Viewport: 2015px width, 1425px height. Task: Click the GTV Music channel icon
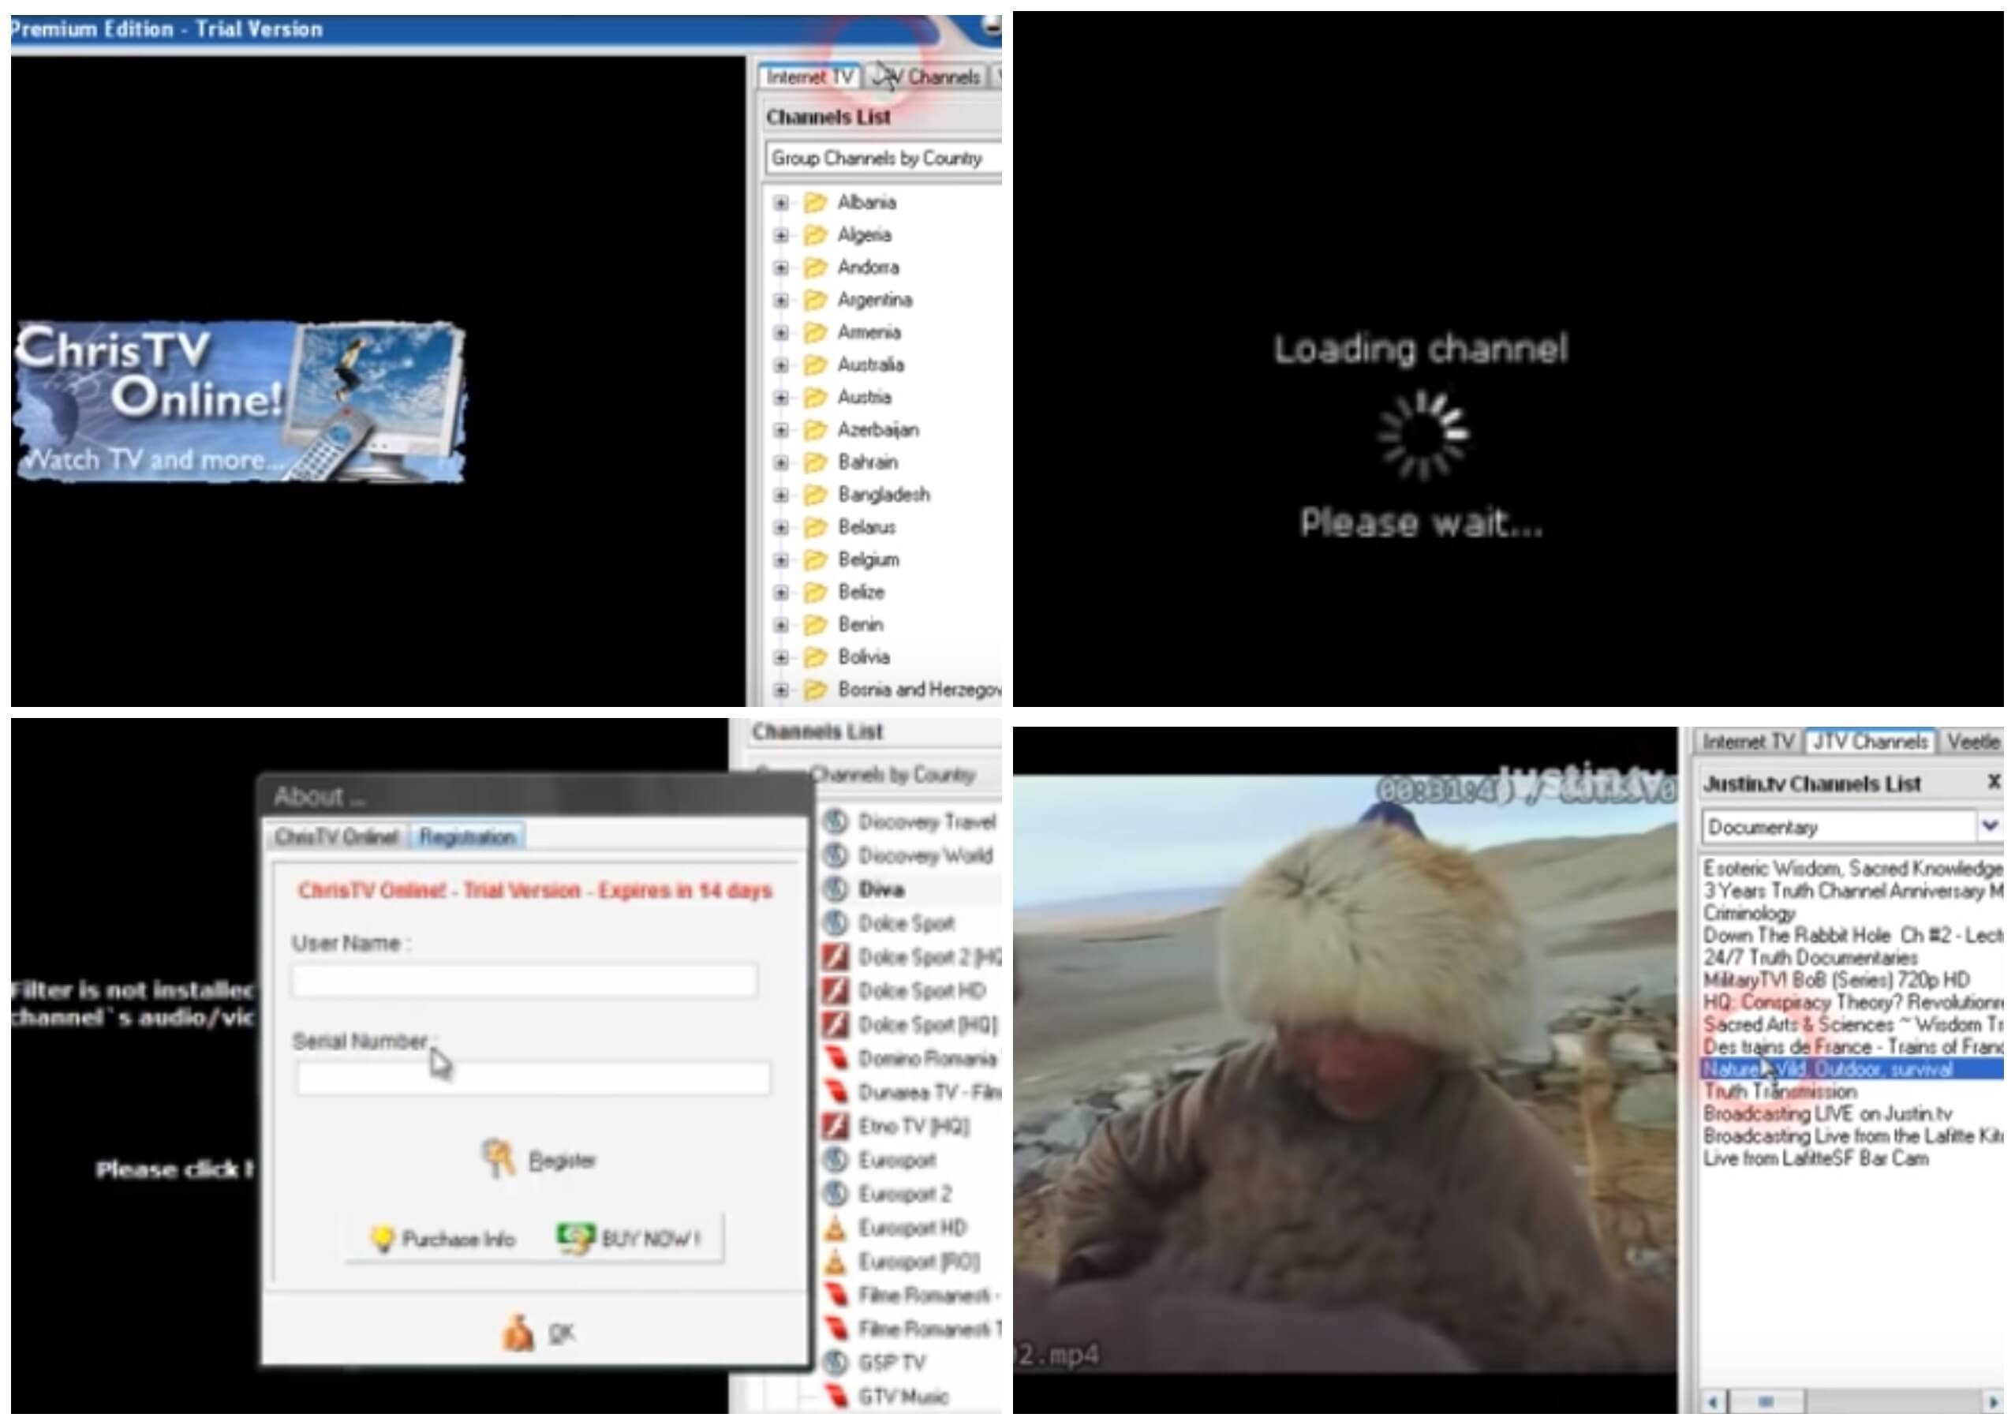pyautogui.click(x=836, y=1396)
